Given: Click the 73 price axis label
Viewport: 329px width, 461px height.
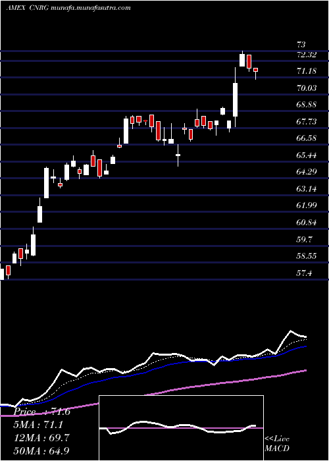Looking at the screenshot, I should click(301, 45).
